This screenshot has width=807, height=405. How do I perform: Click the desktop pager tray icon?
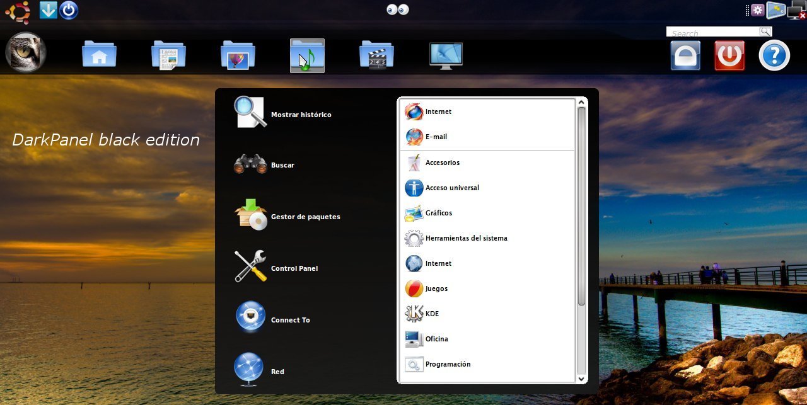776,10
